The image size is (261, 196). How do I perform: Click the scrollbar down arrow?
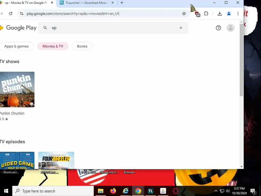(241, 167)
